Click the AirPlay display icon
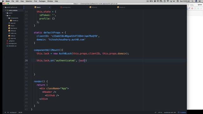Viewport: 203px width, 114px height. click(171, 1)
